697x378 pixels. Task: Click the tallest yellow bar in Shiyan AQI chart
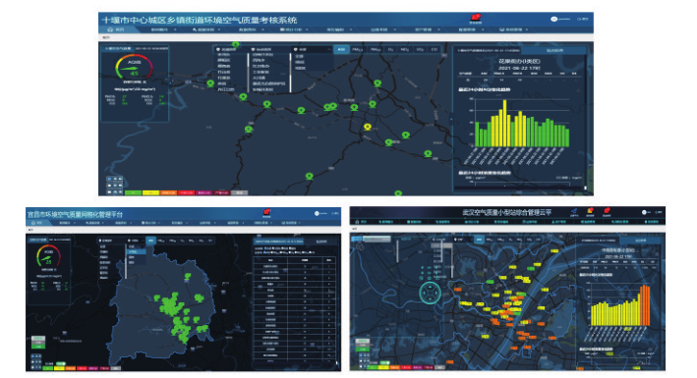[x=504, y=124]
